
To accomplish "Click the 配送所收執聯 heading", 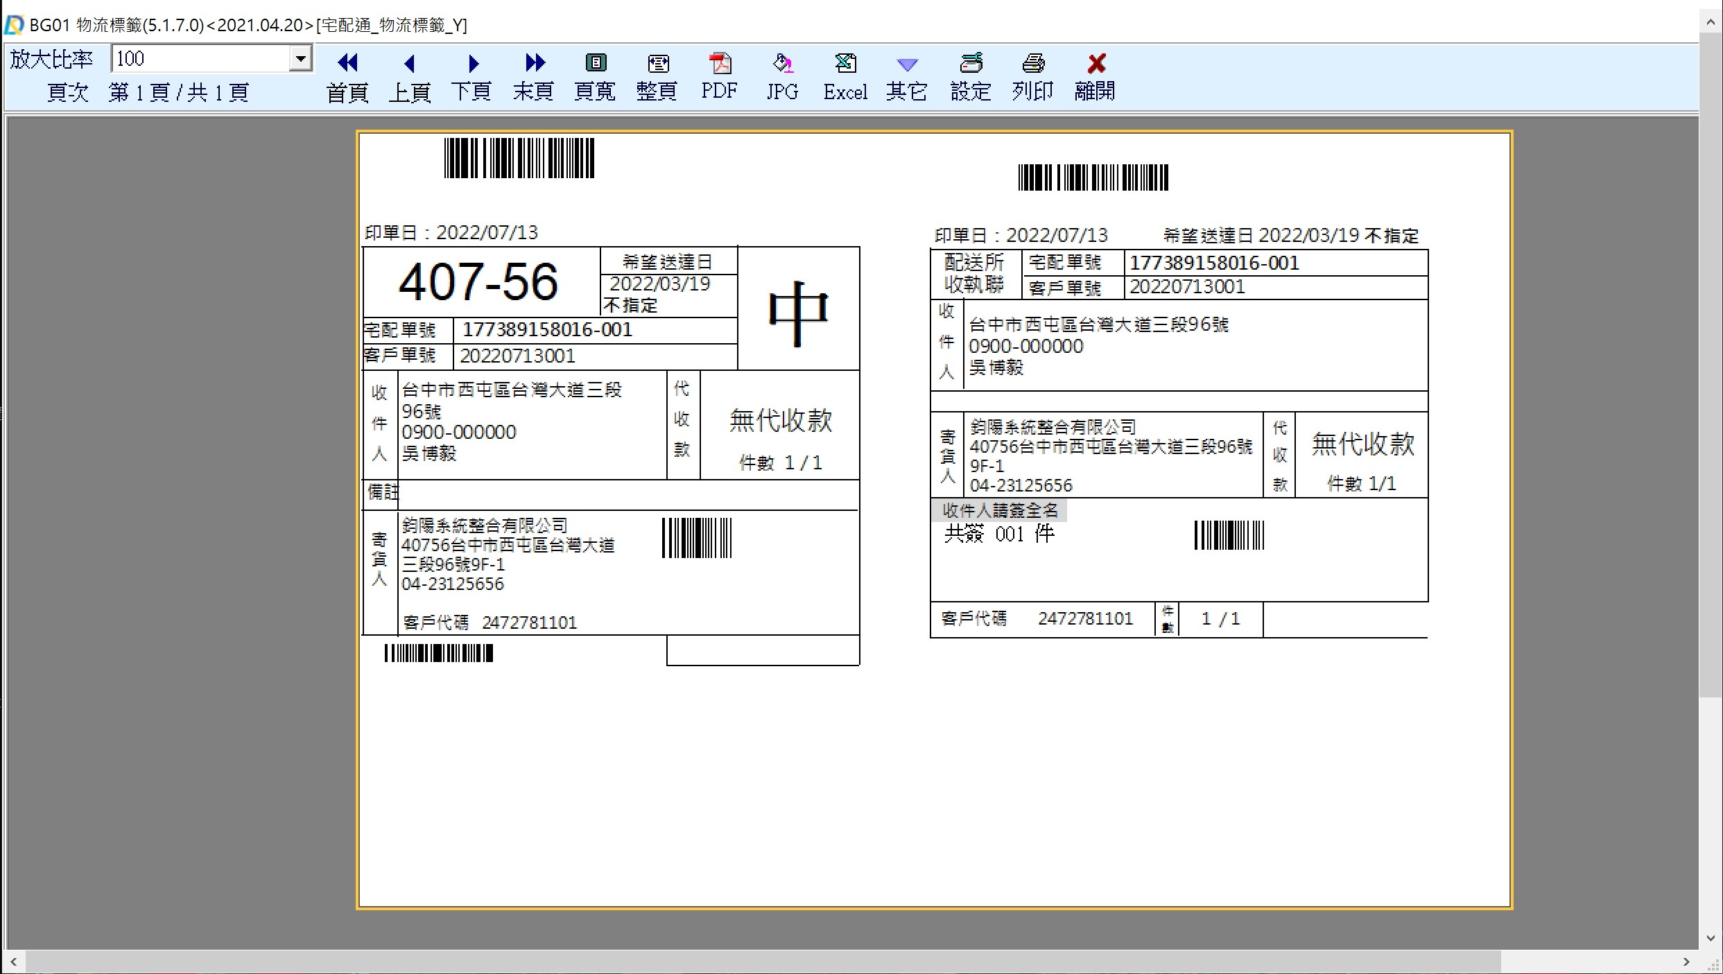I will point(974,274).
